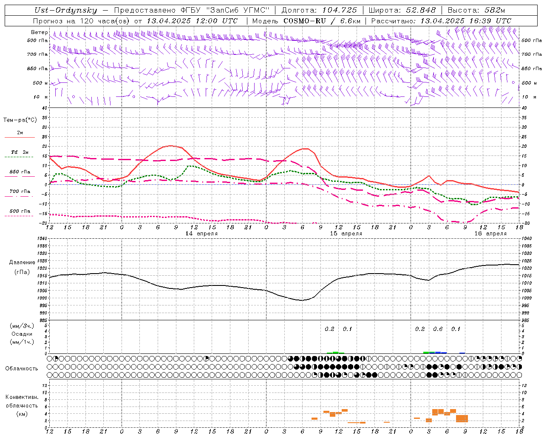Click the 500 гПа temperature legend entry

pyautogui.click(x=20, y=211)
